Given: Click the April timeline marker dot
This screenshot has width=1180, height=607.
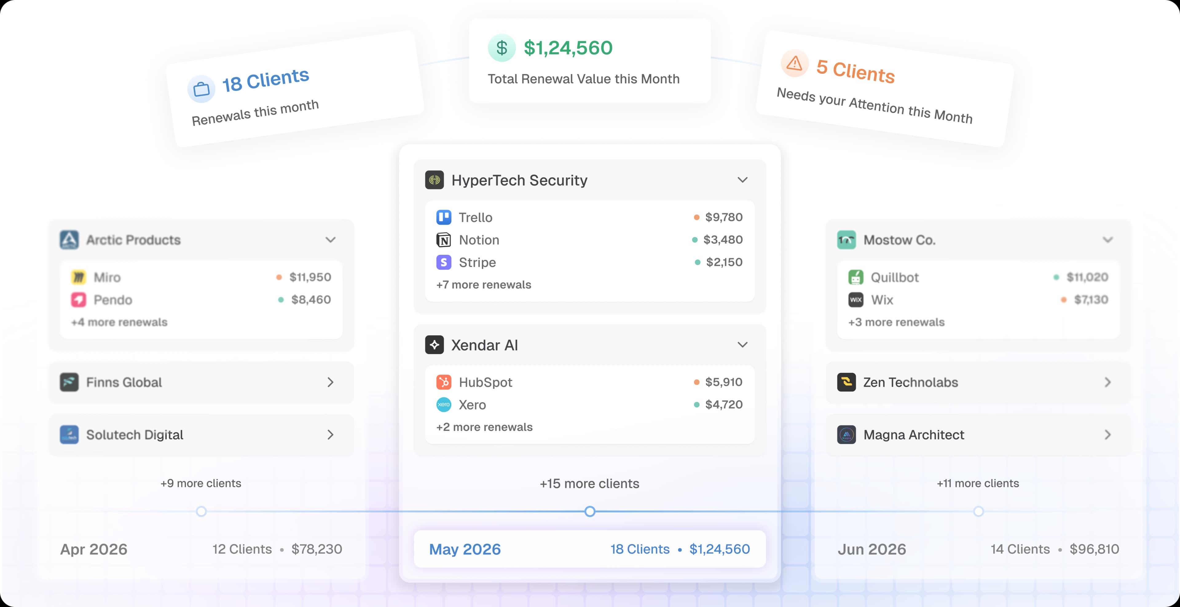Looking at the screenshot, I should click(x=201, y=511).
